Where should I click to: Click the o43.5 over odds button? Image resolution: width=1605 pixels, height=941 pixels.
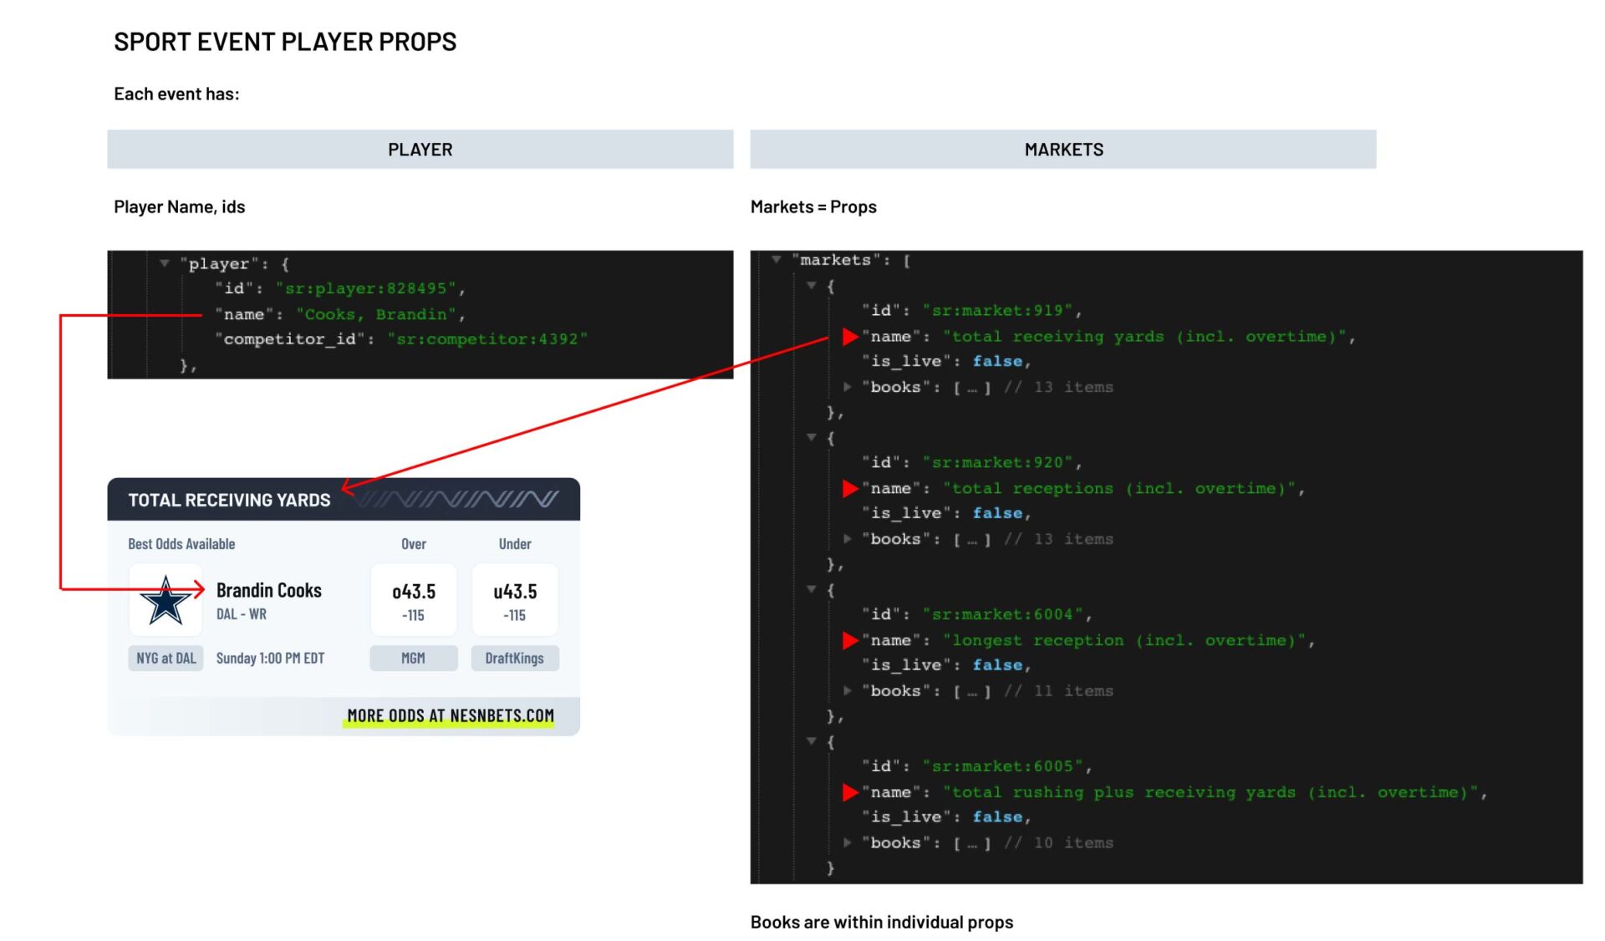pos(414,601)
